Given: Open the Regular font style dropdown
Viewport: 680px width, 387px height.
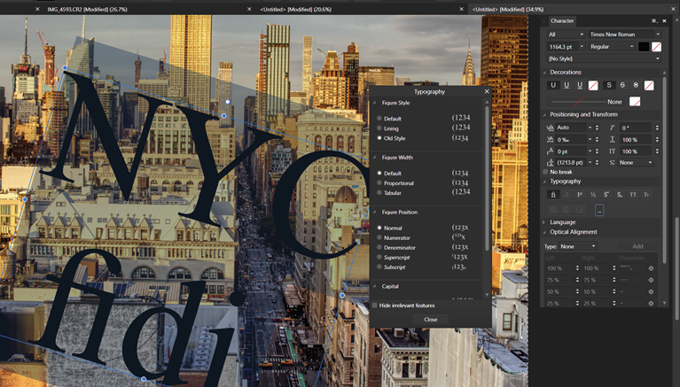Looking at the screenshot, I should point(612,46).
